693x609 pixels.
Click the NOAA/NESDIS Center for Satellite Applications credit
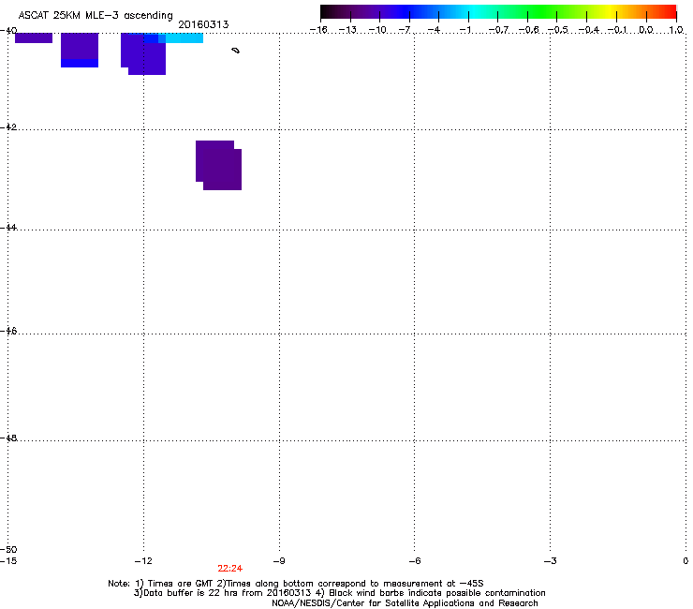click(405, 603)
